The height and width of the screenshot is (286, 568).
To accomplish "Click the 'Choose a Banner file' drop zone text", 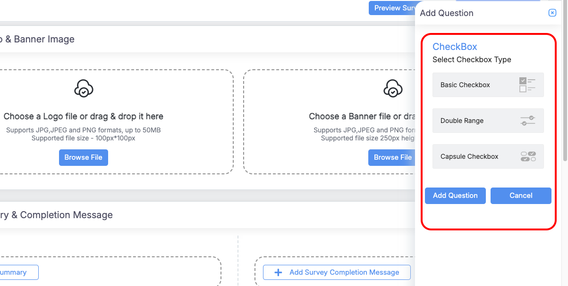I will click(362, 116).
